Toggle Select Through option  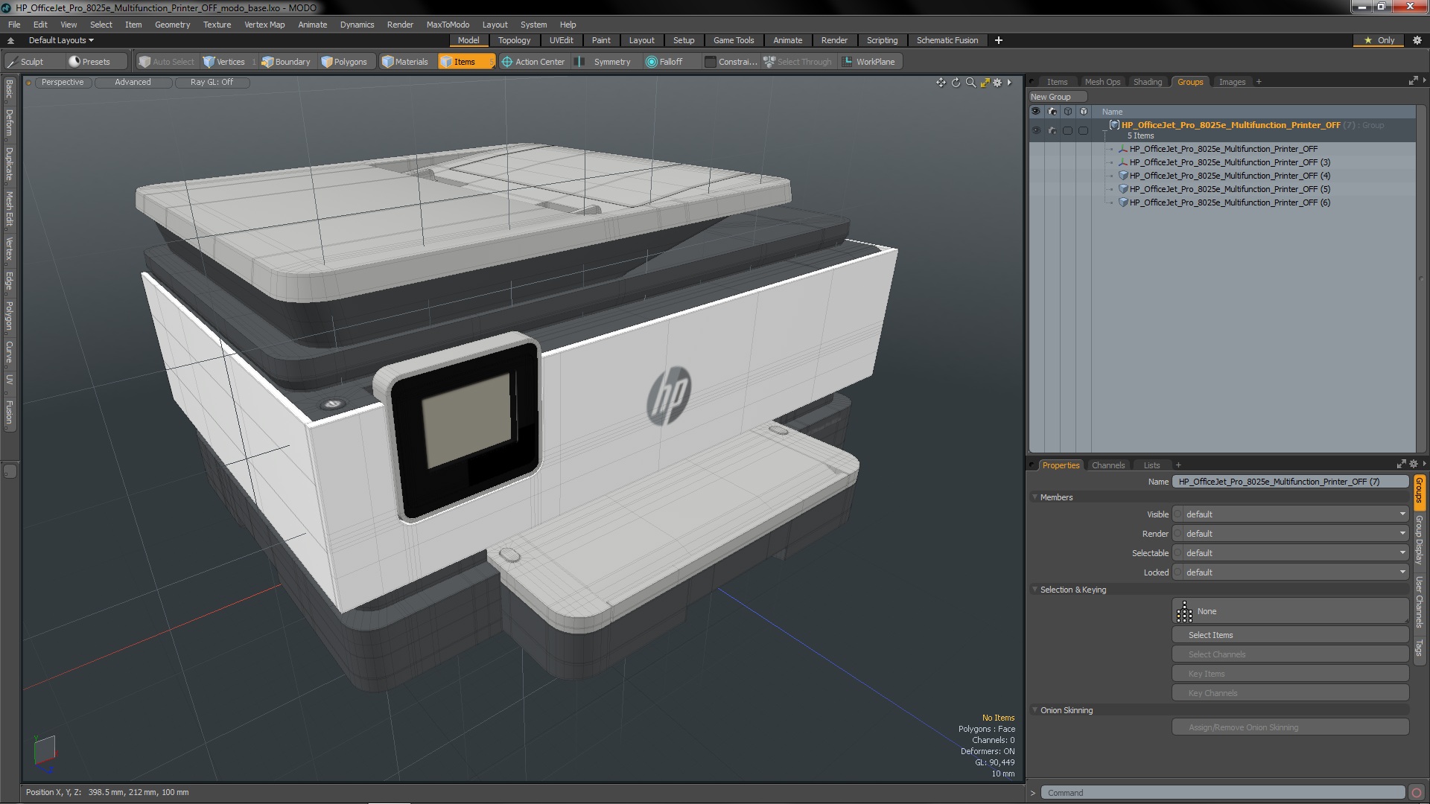(x=798, y=62)
